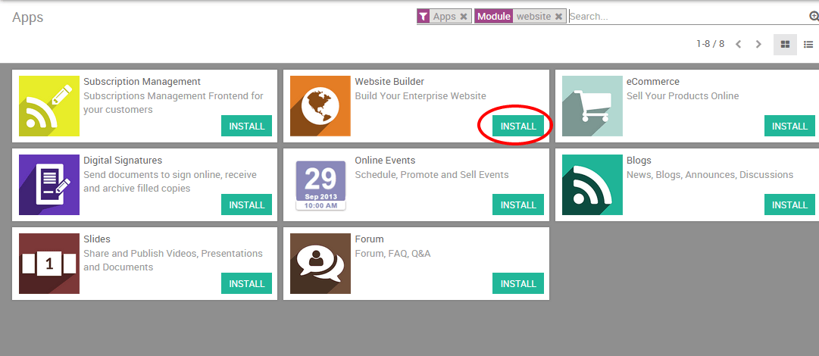The height and width of the screenshot is (356, 819).
Task: Switch to kanban grid view
Action: click(785, 45)
